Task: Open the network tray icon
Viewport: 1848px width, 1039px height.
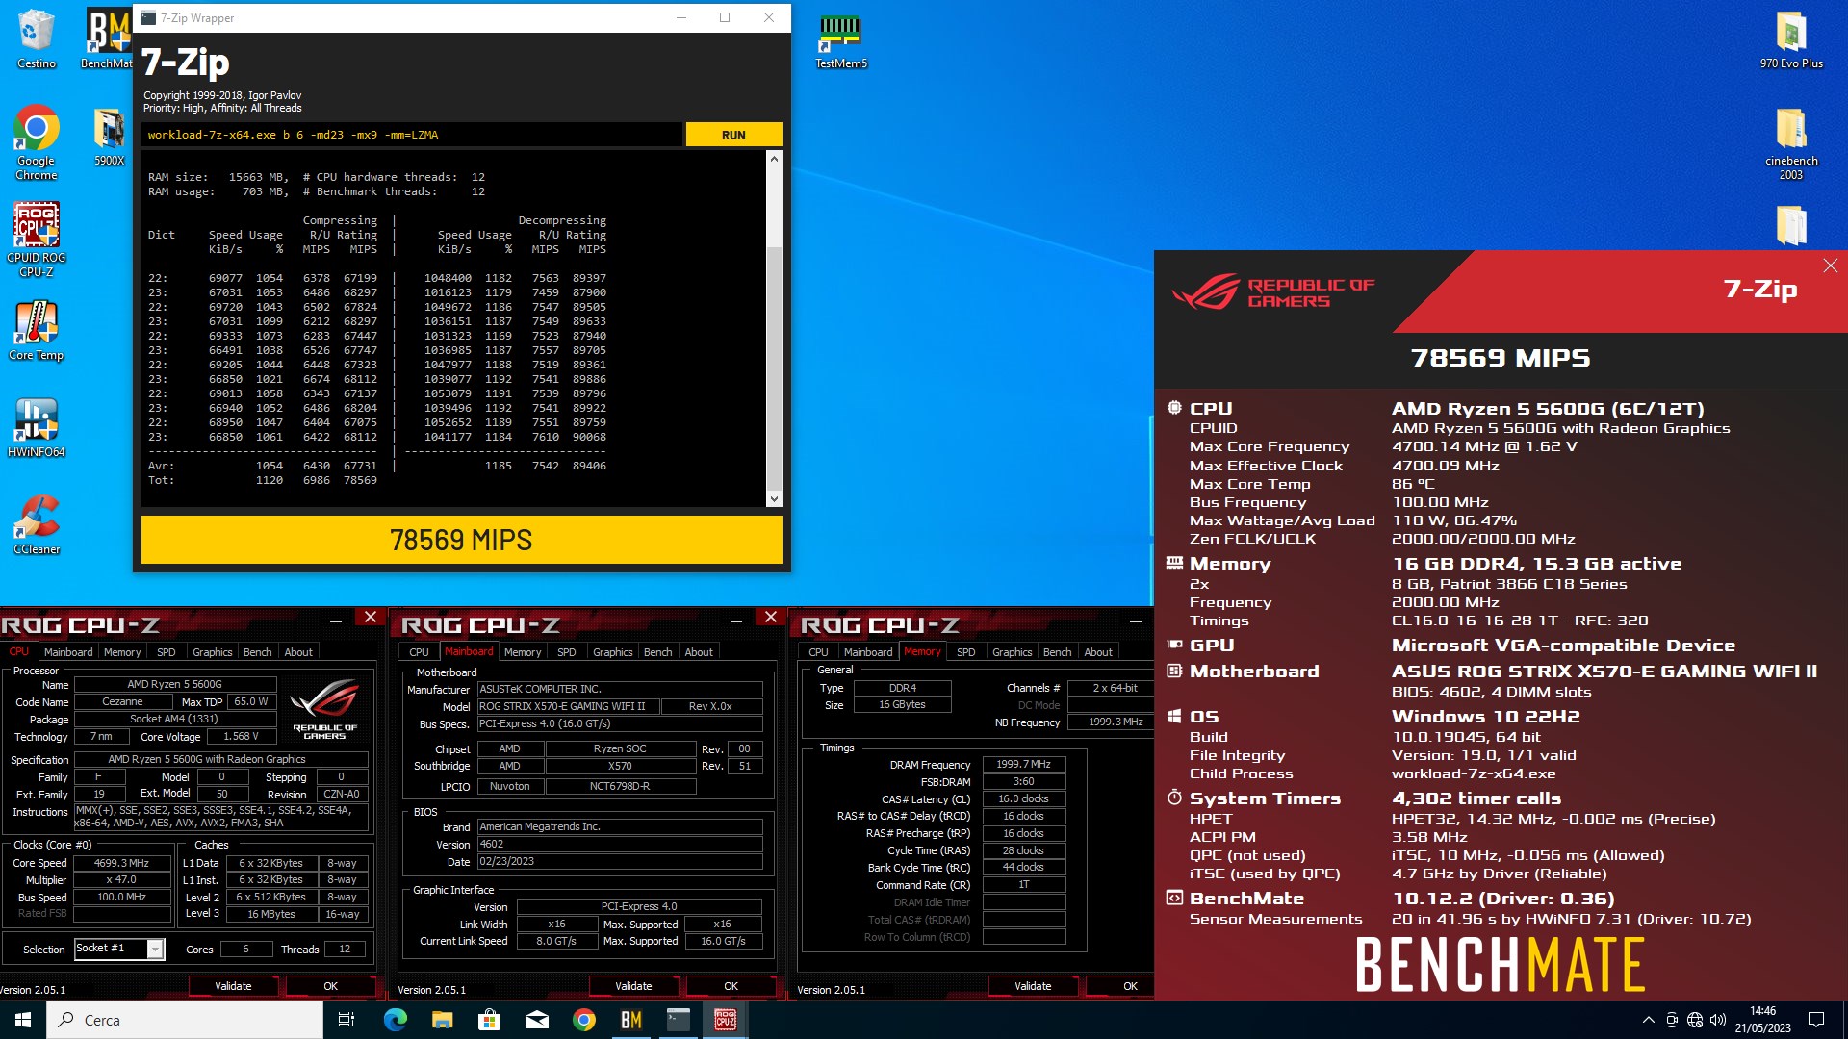Action: pyautogui.click(x=1695, y=1020)
